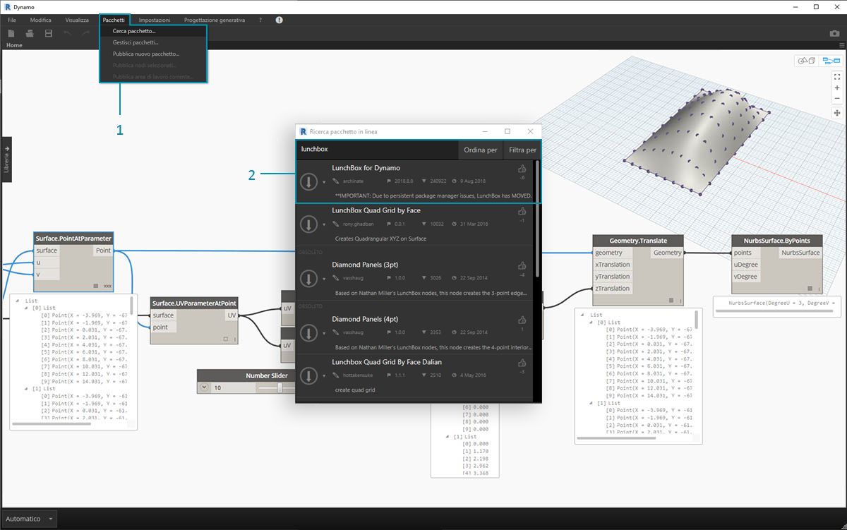Image resolution: width=847 pixels, height=530 pixels.
Task: Switch to 3D background preview navigation
Action: point(805,61)
